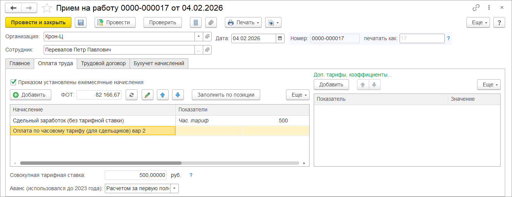Click the copy link icon
The height and width of the screenshot is (197, 512).
(476, 8)
